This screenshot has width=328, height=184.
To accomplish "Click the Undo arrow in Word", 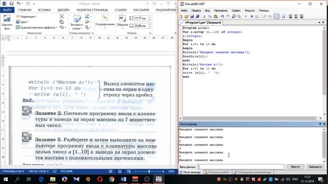I will 18,4.
